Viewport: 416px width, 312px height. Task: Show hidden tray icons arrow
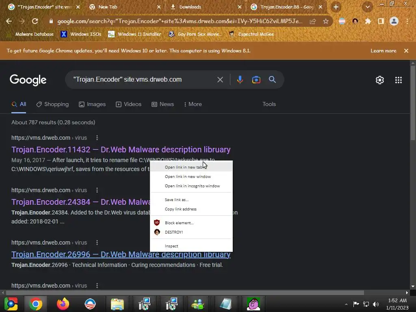[x=346, y=304]
